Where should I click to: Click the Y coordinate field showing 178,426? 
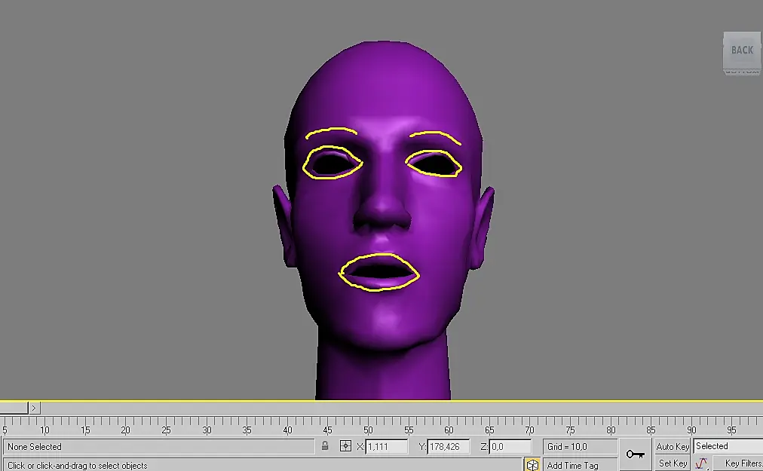click(x=448, y=447)
